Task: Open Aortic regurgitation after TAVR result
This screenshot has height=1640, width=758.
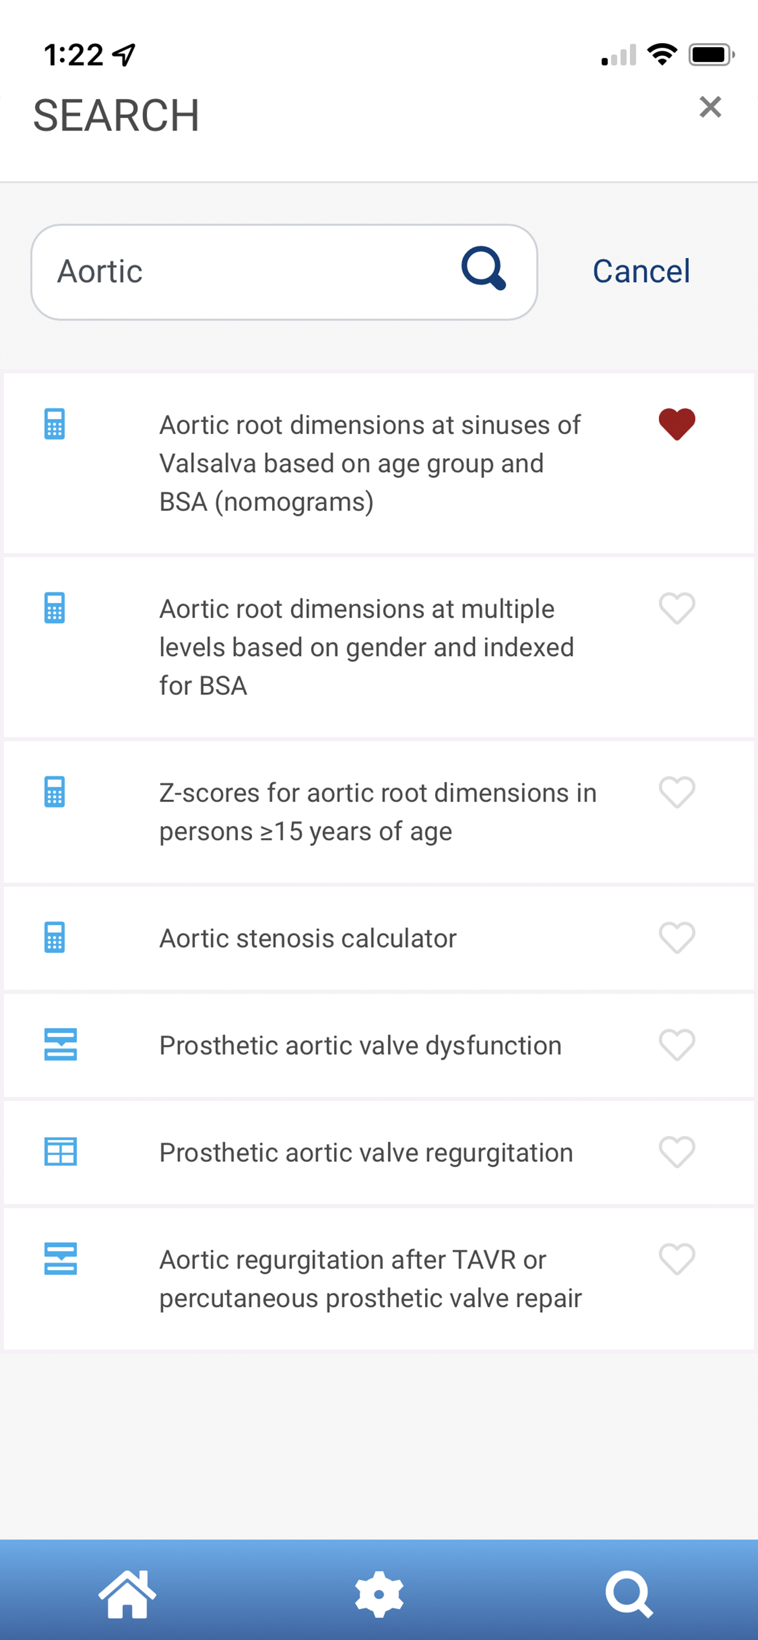Action: point(378,1279)
